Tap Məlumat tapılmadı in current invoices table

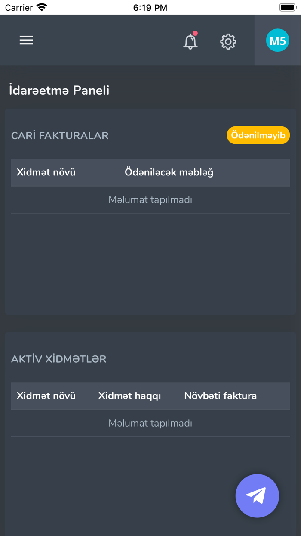point(150,199)
